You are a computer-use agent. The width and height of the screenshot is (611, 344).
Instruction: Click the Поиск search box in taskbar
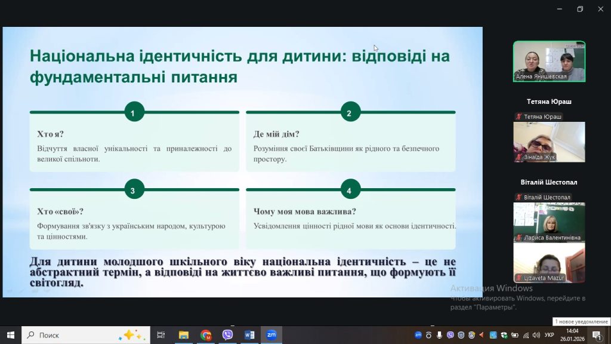point(84,335)
